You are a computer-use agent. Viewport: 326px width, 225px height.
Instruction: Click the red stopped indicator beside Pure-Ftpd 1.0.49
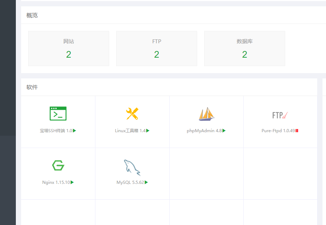[297, 130]
